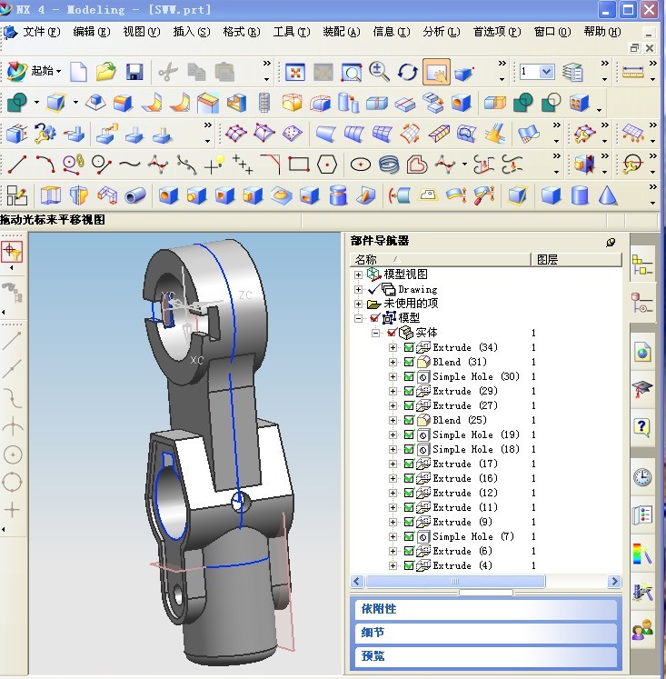Click the Cylinder primitive icon
This screenshot has height=679, width=666.
coord(580,195)
